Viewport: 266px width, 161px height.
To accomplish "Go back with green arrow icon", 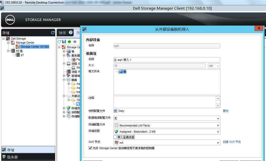I will pyautogui.click(x=69, y=42).
